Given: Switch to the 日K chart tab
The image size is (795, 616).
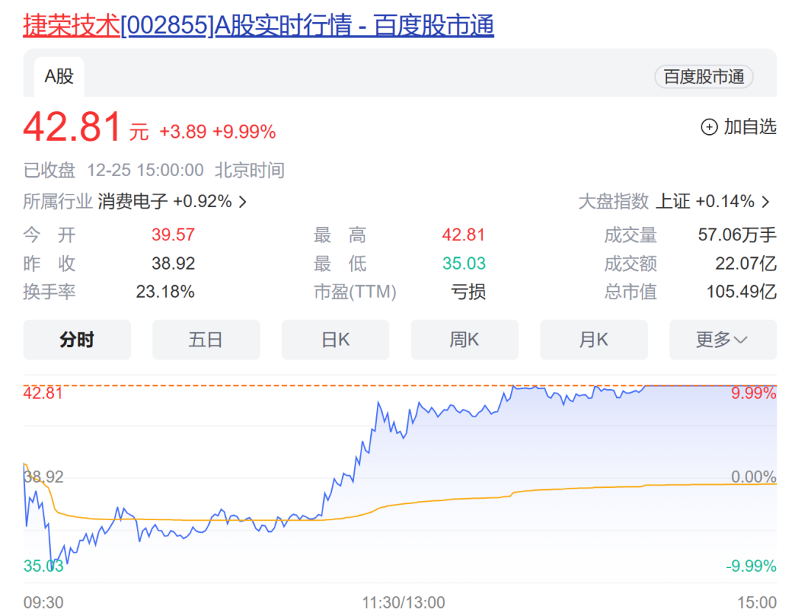Looking at the screenshot, I should [335, 340].
